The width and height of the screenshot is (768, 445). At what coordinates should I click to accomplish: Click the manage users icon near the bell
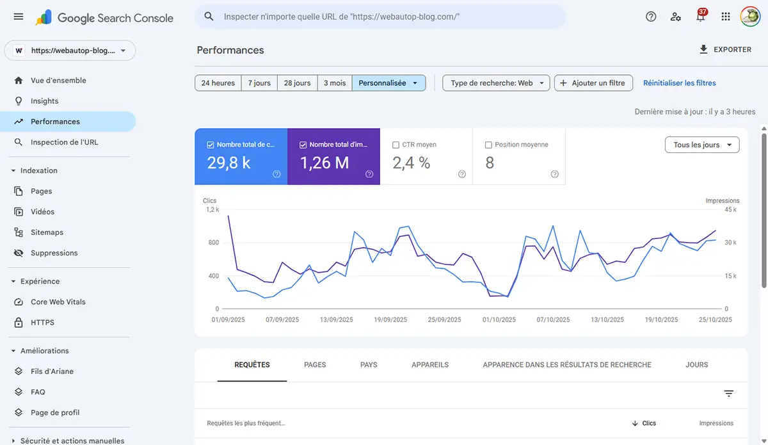point(676,17)
